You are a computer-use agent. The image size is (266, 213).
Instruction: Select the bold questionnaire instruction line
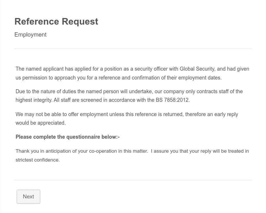[68, 137]
